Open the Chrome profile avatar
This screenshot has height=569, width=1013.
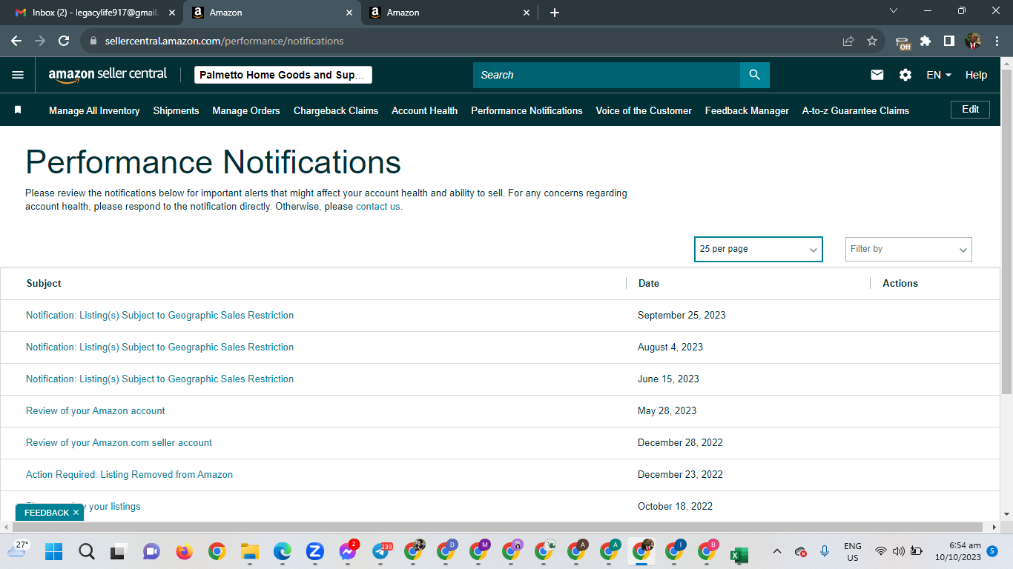(x=973, y=41)
